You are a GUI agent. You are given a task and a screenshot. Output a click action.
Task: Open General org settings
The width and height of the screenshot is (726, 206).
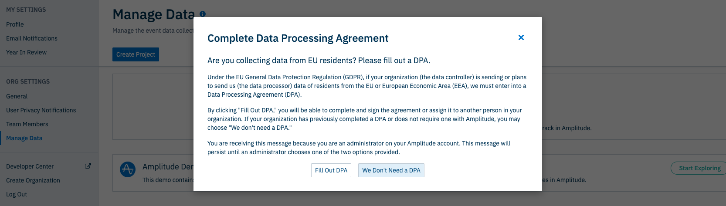(x=17, y=96)
